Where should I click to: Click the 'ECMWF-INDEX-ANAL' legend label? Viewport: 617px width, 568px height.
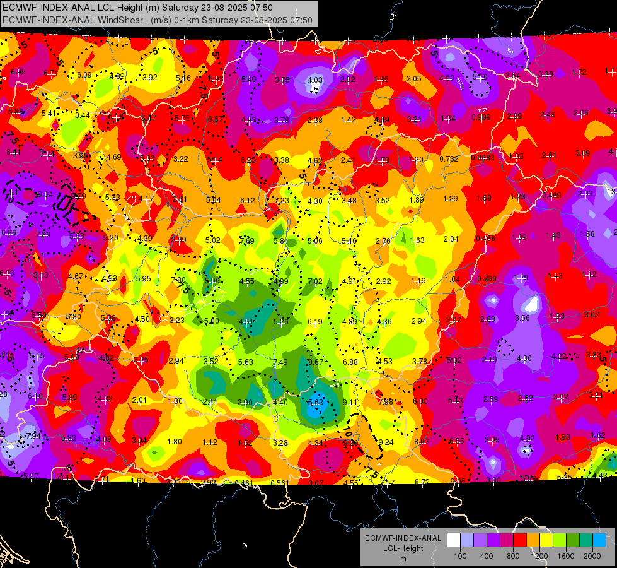pos(403,538)
